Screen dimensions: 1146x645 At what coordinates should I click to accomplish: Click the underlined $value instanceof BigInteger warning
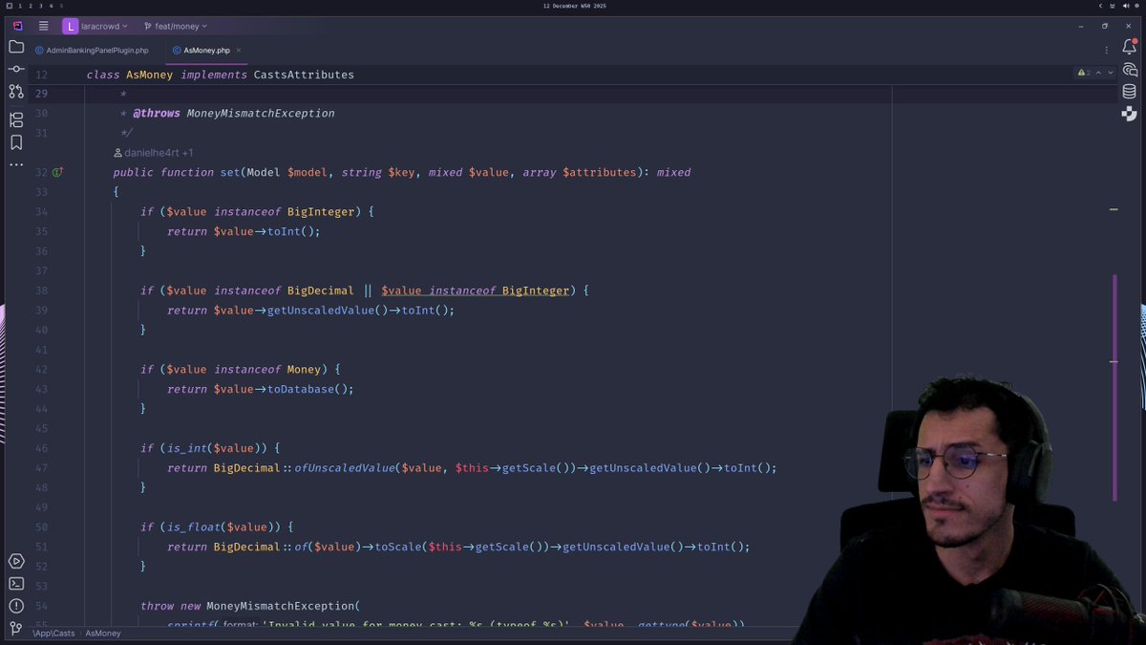point(475,290)
